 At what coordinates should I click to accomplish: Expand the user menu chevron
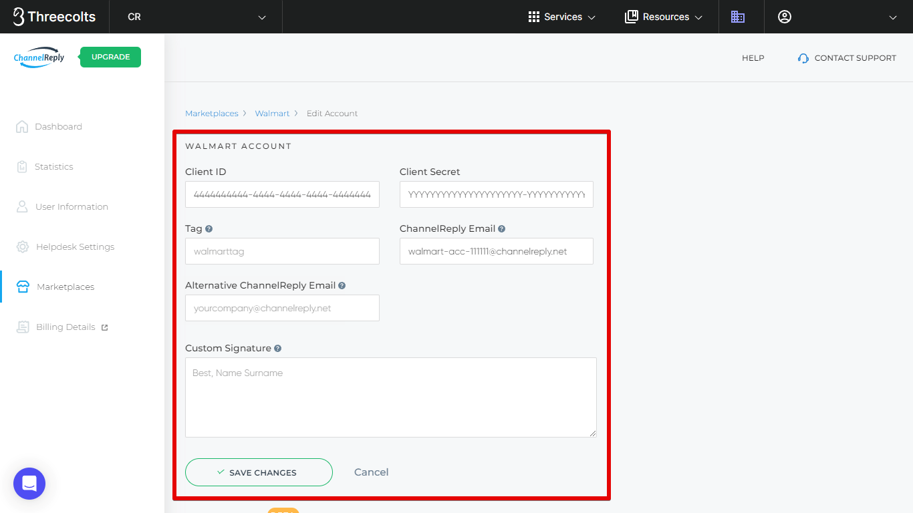pos(892,17)
